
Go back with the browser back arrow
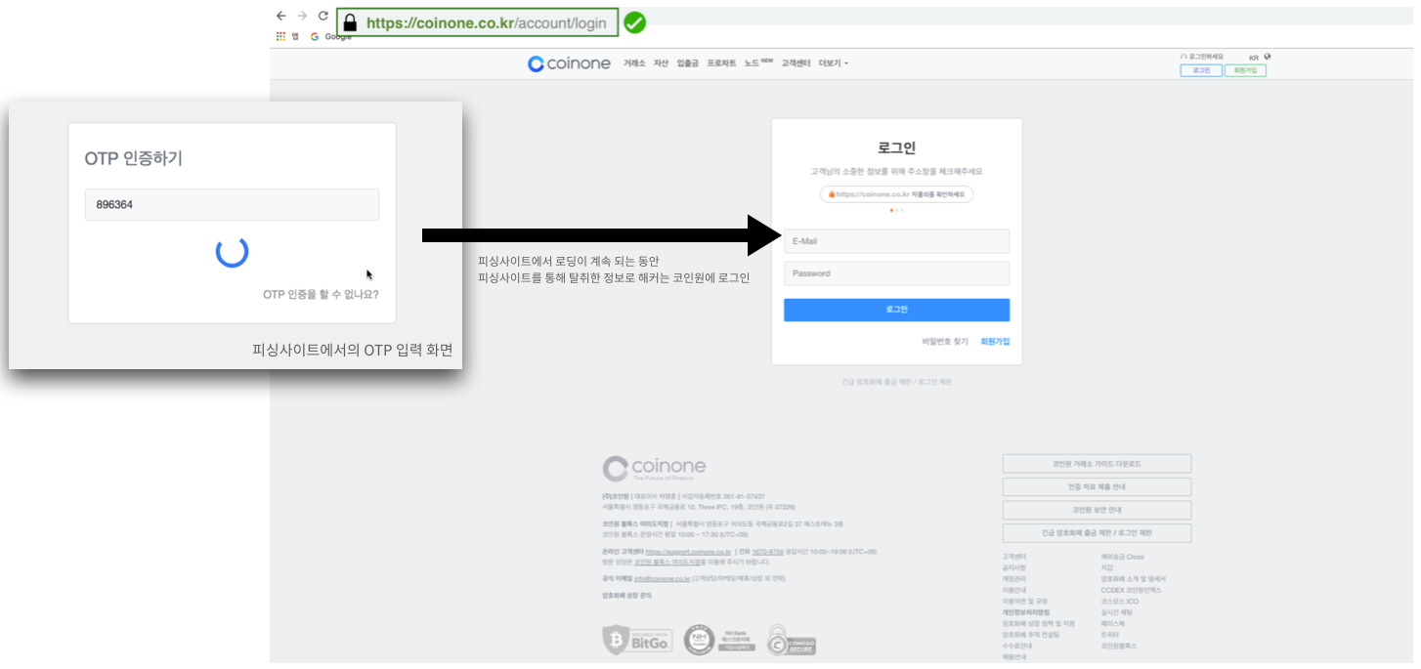pos(281,17)
